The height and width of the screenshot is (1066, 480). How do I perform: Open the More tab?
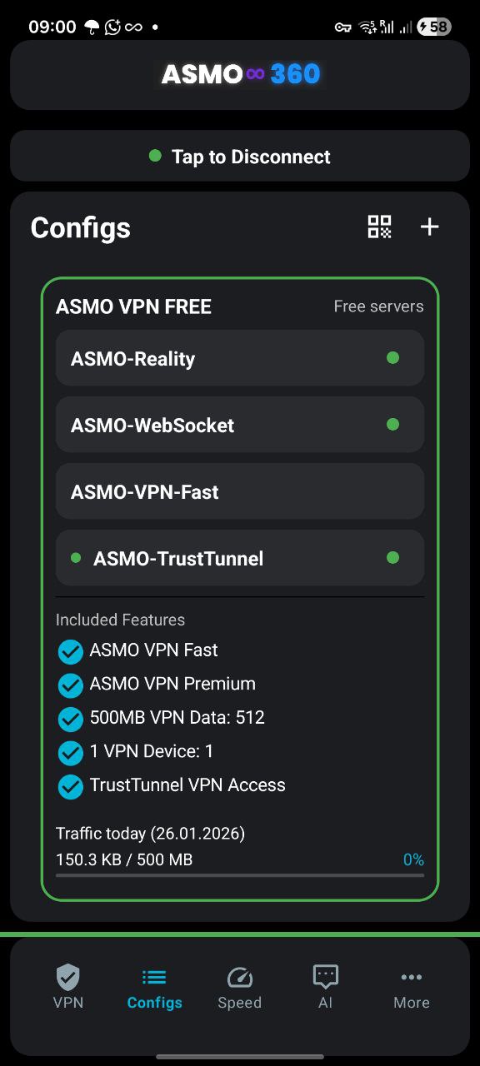click(x=411, y=988)
